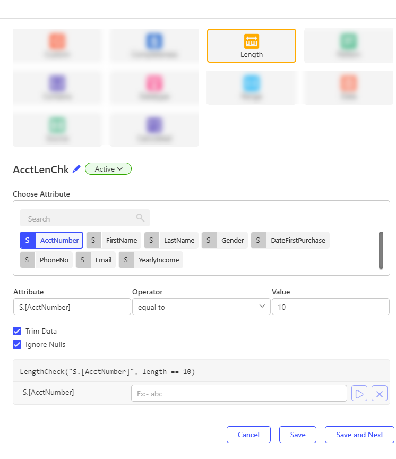Uncheck the Trim Data checkbox

[17, 331]
